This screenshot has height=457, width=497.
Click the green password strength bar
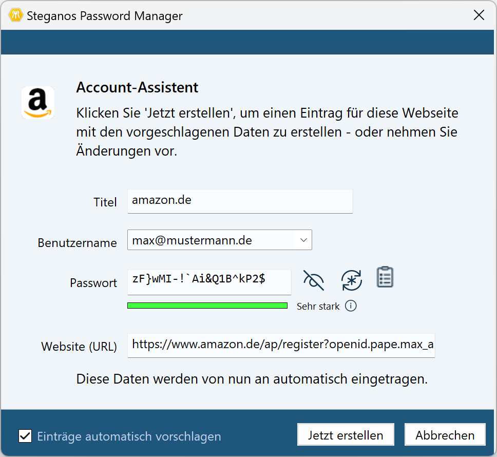pos(207,306)
